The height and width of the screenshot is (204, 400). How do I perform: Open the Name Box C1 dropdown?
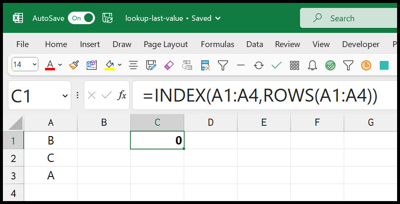coord(65,96)
